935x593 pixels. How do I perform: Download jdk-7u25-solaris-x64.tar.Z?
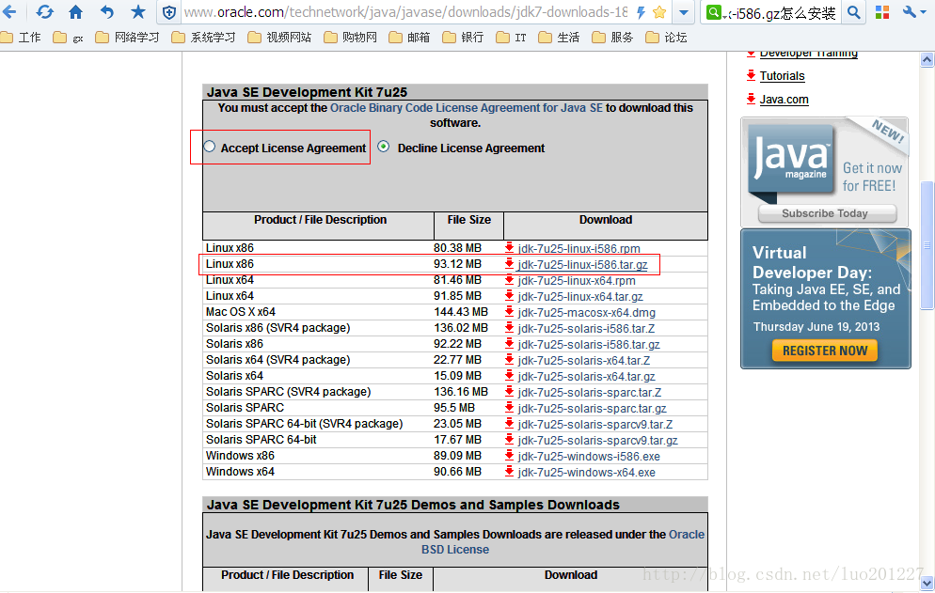pos(583,361)
